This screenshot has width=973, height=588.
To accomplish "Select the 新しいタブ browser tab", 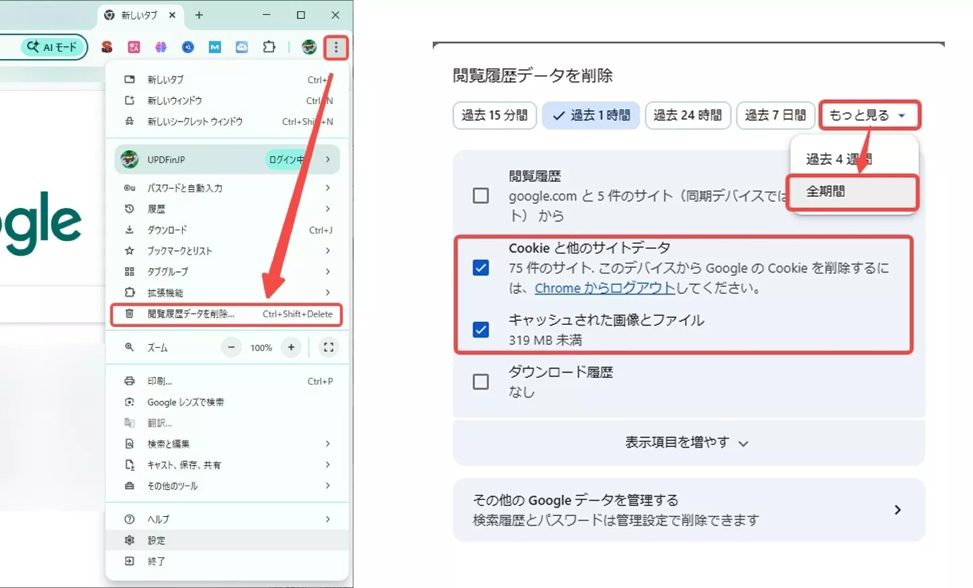I will tap(139, 15).
